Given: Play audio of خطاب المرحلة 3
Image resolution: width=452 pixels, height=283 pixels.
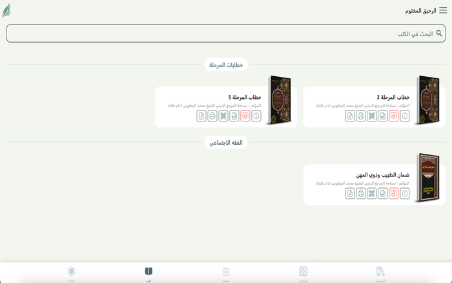Looking at the screenshot, I should (393, 116).
